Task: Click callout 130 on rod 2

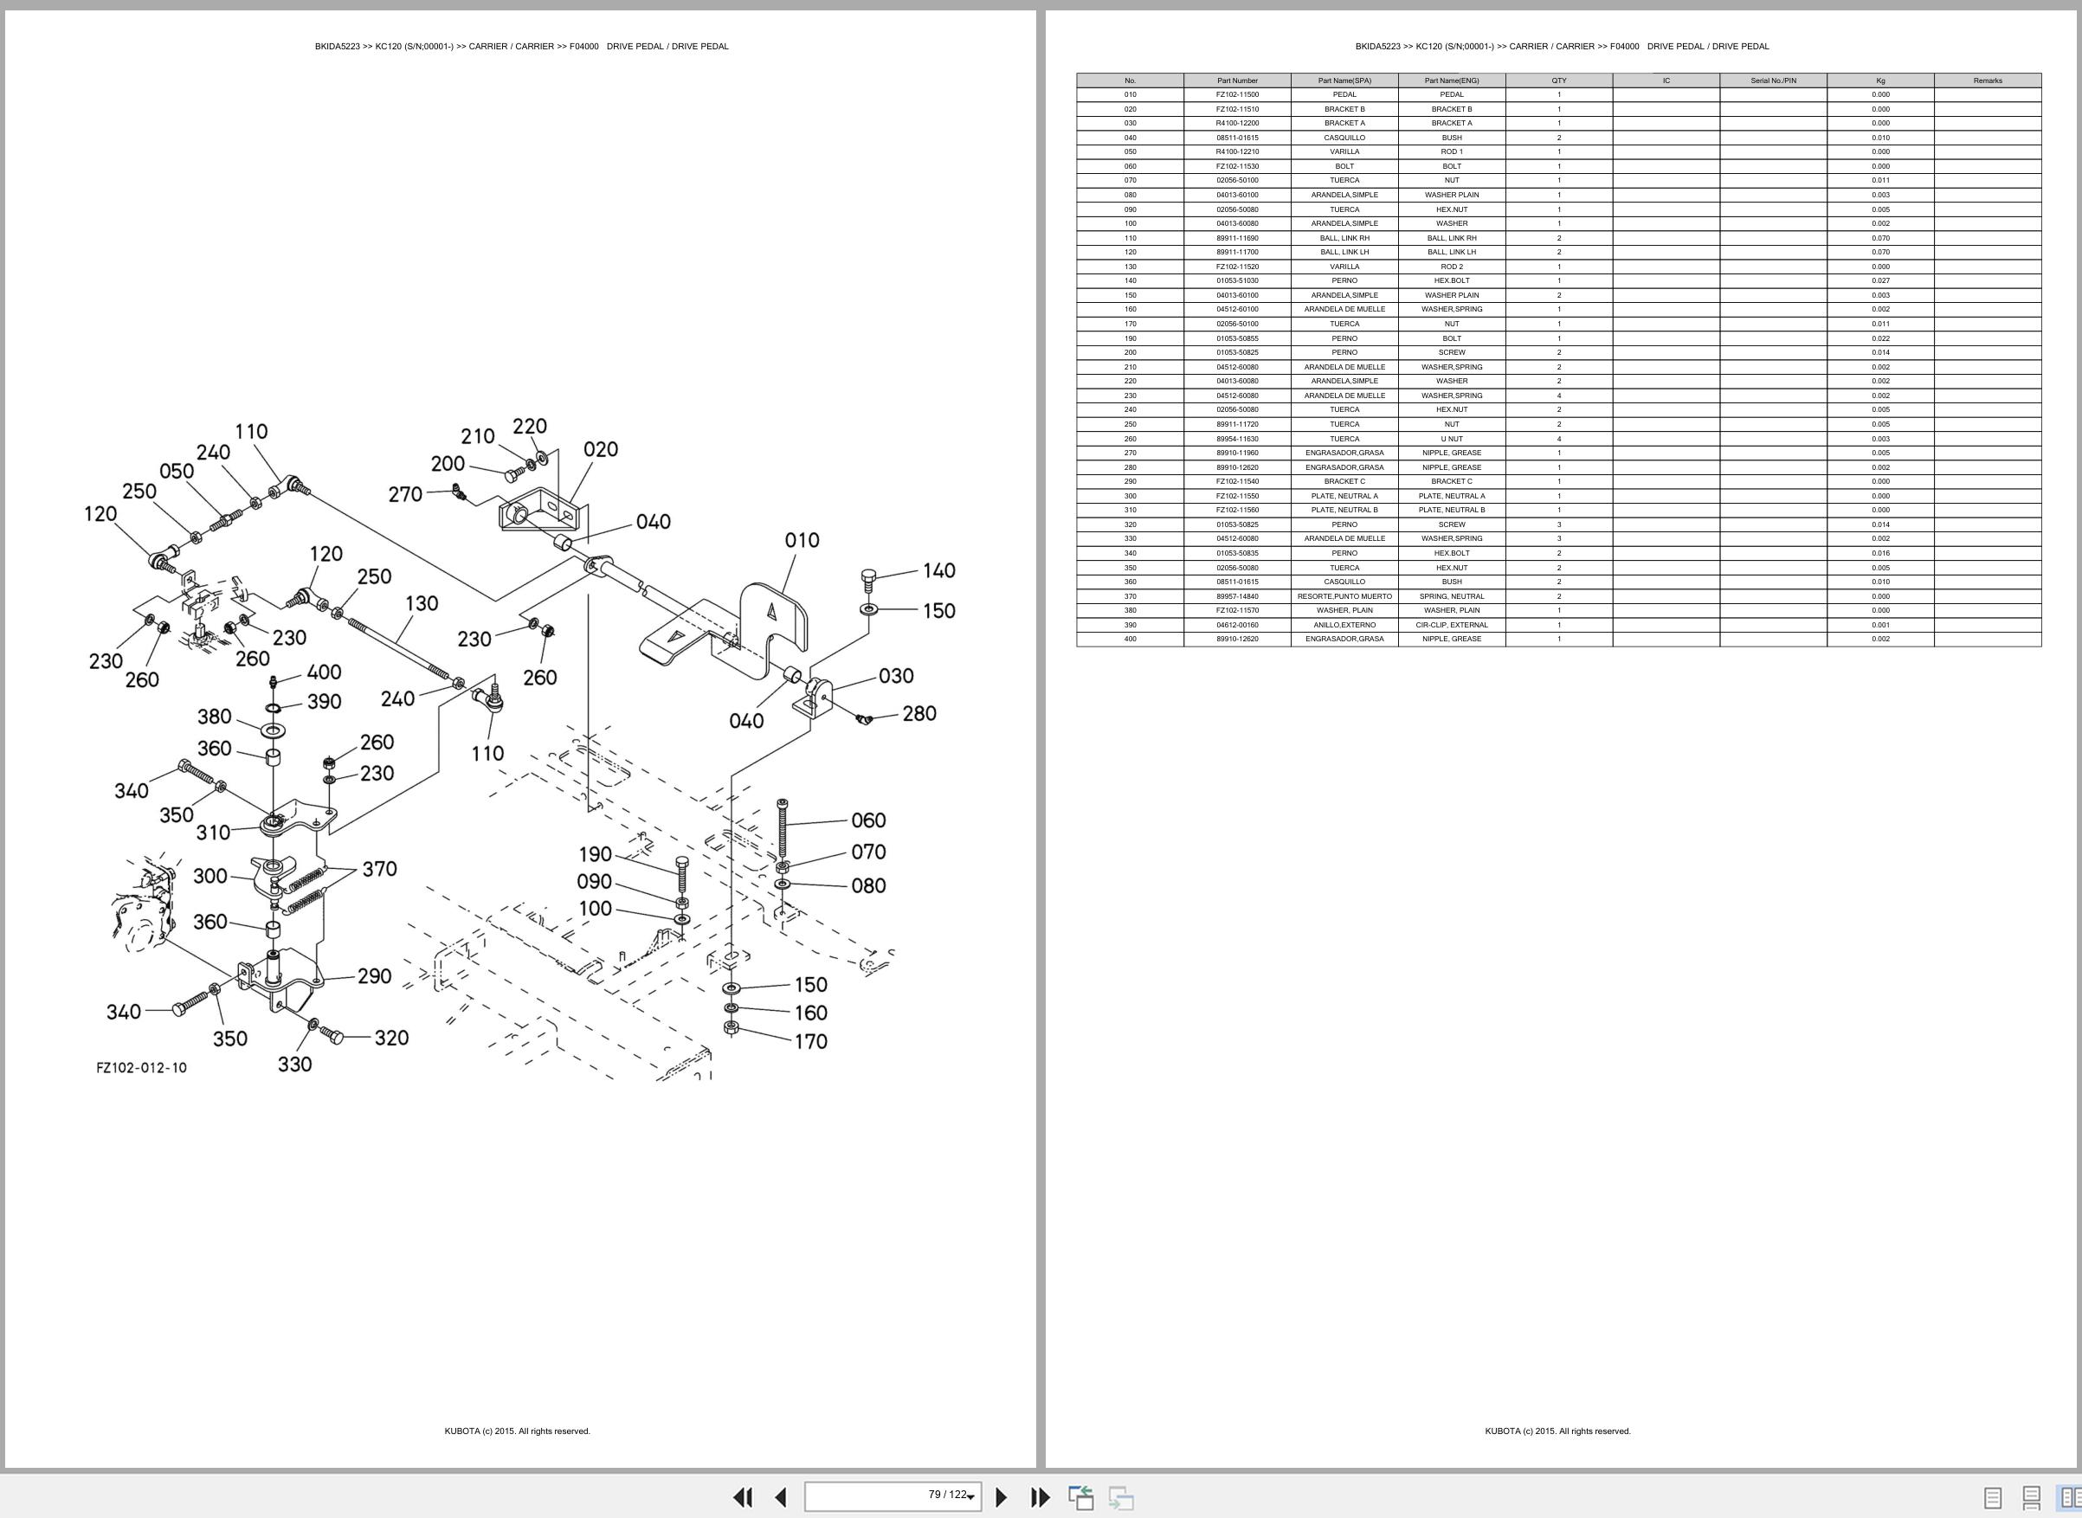Action: pyautogui.click(x=421, y=604)
